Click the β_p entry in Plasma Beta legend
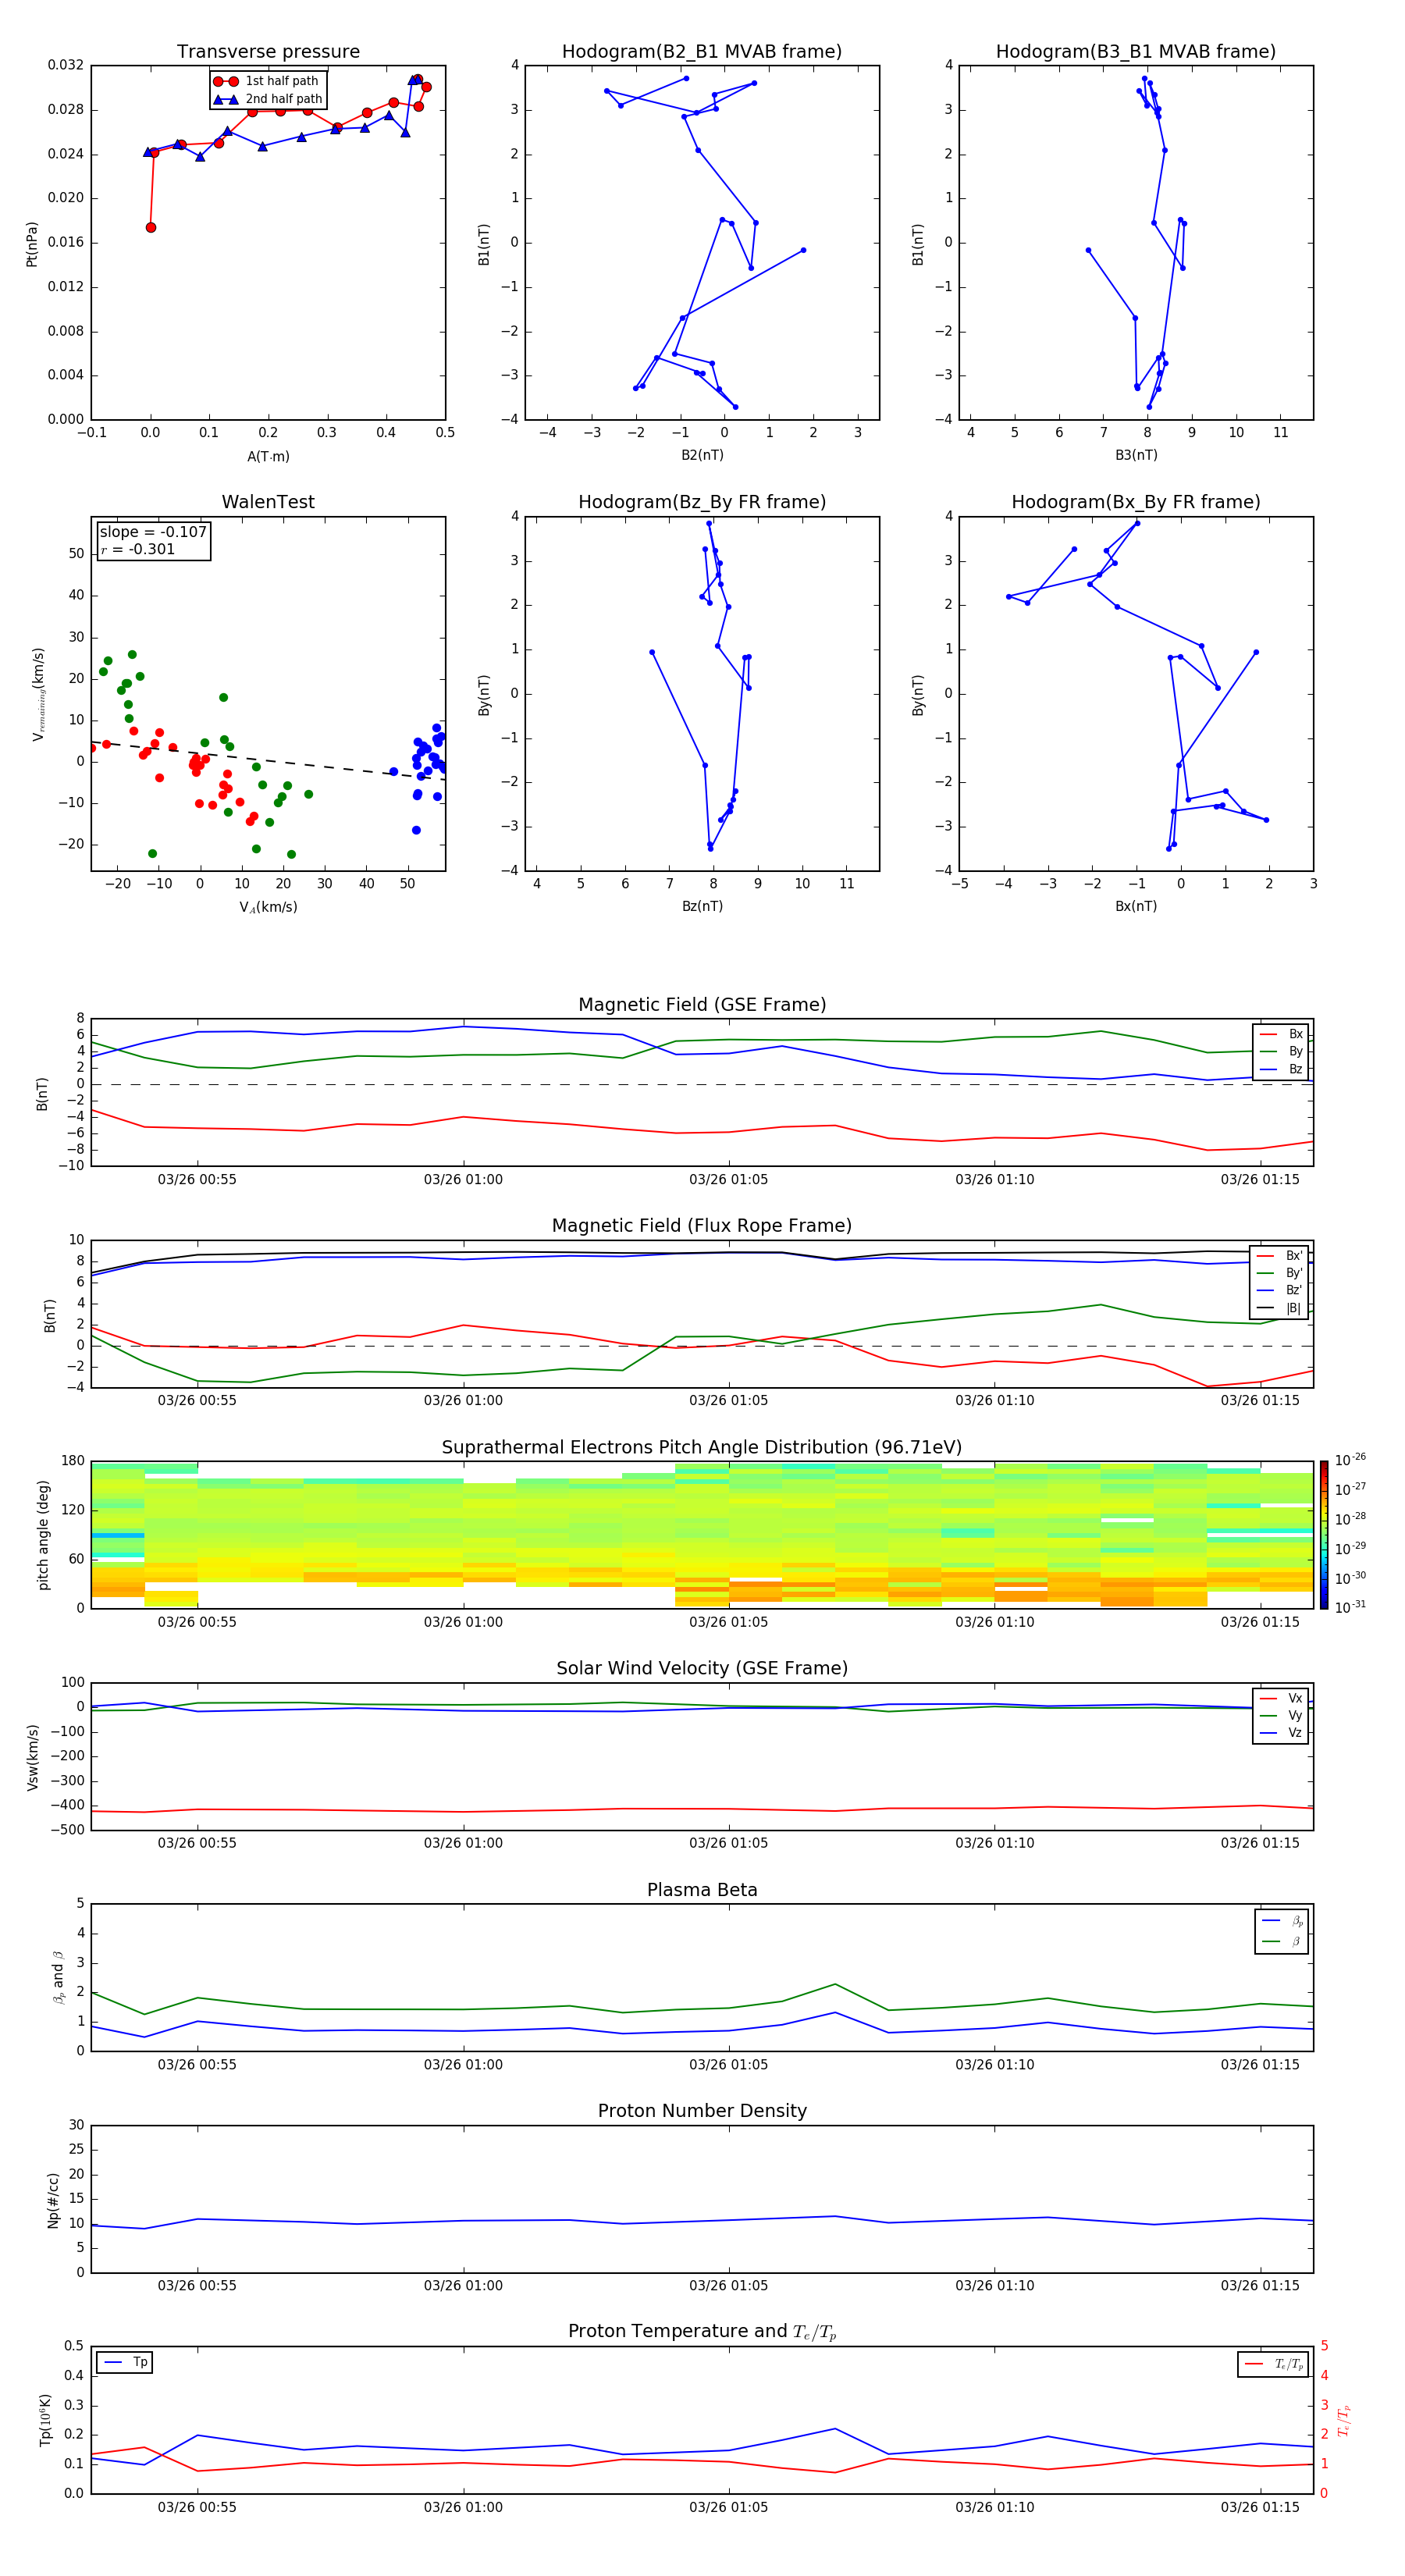Viewport: 1405px width, 2576px height. tap(1282, 1921)
